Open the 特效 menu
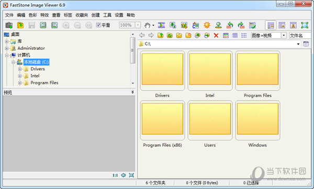Viewport: 314px width, 189px height. pyautogui.click(x=44, y=15)
